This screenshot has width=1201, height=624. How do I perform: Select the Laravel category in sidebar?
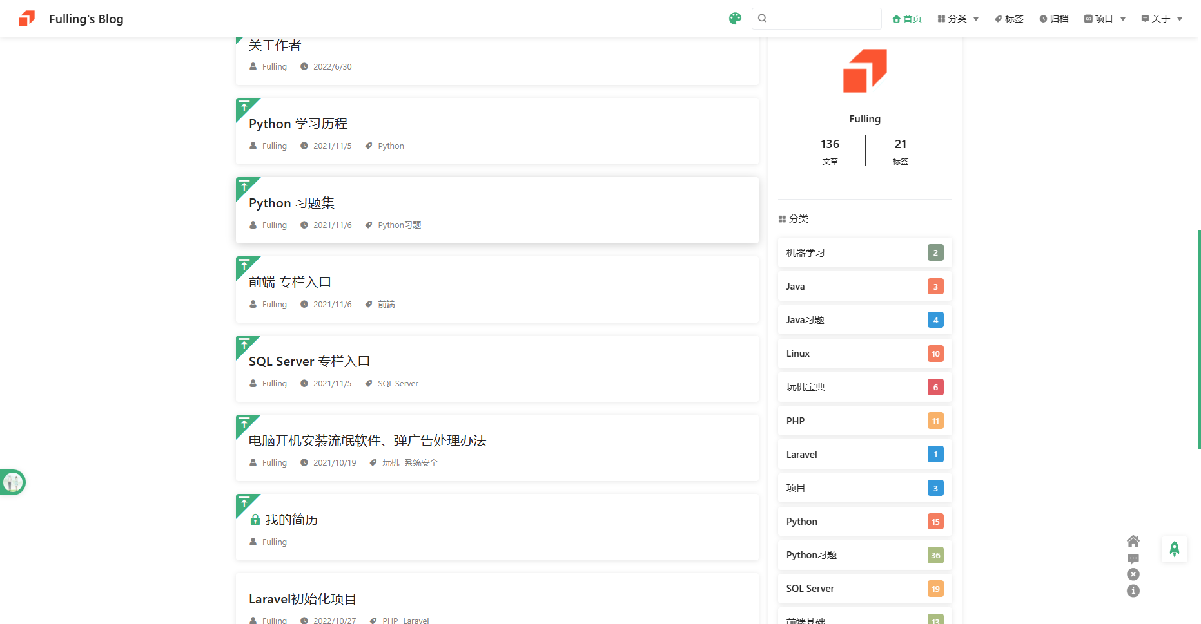click(865, 454)
